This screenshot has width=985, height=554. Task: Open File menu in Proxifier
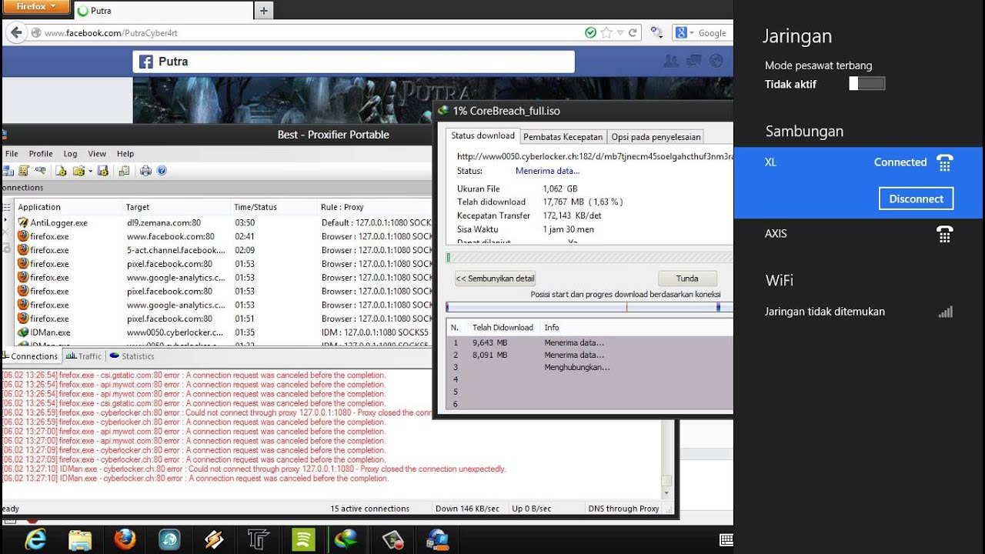[12, 154]
